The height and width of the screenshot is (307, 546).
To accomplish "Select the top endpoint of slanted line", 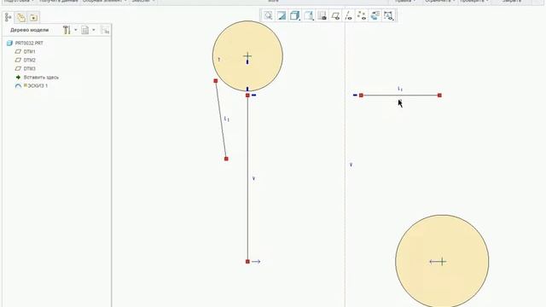I will pyautogui.click(x=216, y=81).
